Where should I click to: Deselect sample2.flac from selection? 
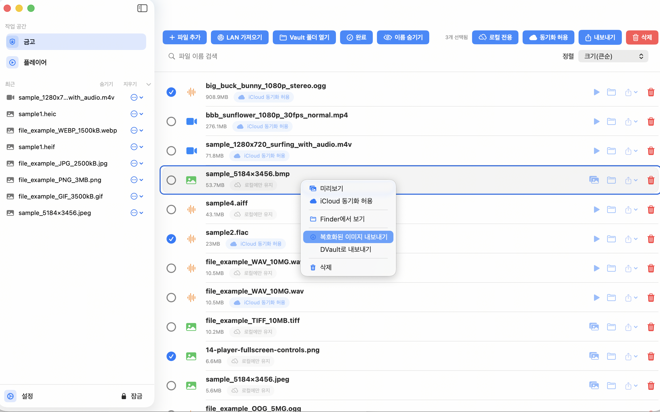(171, 239)
